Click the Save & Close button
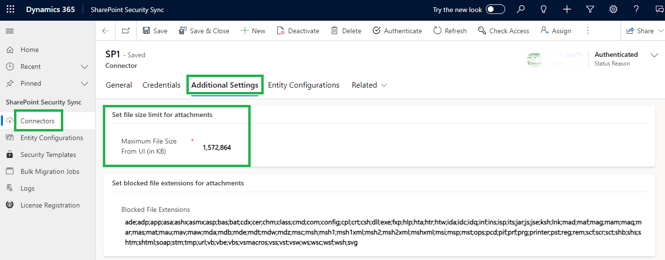This screenshot has width=665, height=260. [204, 31]
